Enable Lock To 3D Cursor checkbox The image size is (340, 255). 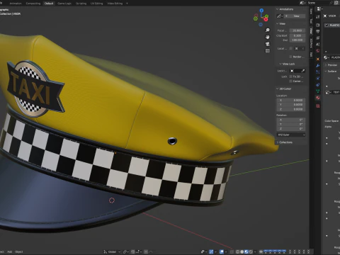290,76
